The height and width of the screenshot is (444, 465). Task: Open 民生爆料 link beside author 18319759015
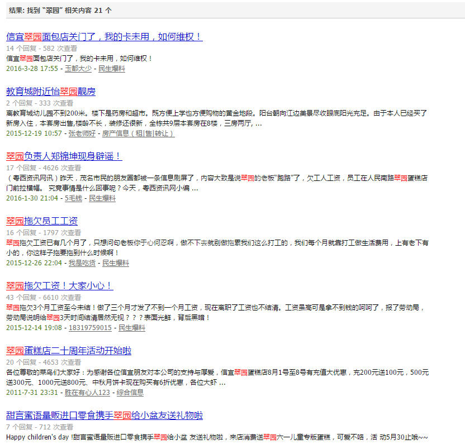[132, 328]
